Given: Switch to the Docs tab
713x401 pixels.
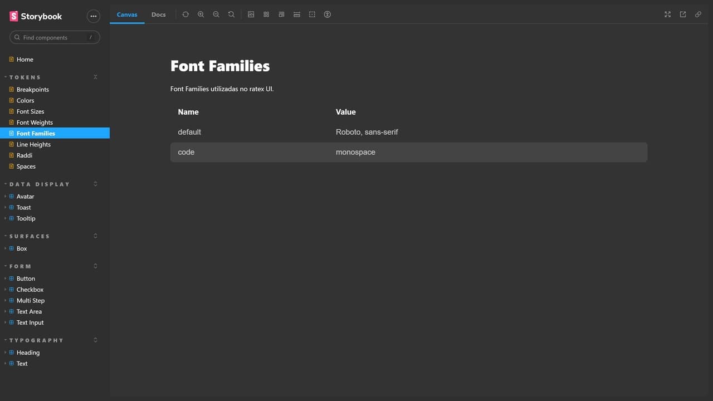Looking at the screenshot, I should [159, 14].
